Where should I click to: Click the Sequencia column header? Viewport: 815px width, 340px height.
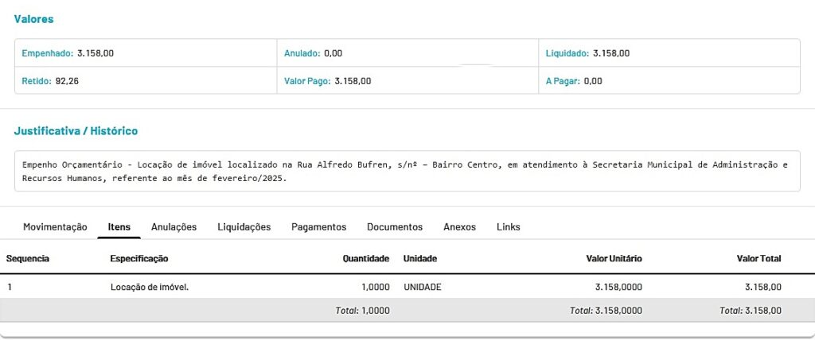[x=28, y=258]
